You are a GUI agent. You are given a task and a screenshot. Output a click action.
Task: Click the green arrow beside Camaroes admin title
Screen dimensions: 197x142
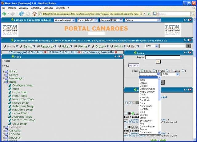tap(12, 19)
